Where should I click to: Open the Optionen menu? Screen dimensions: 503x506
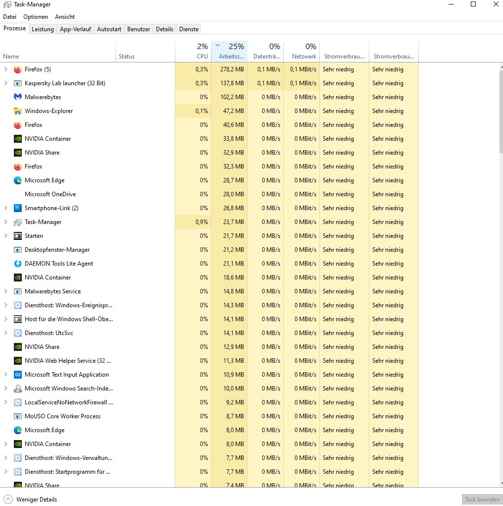[36, 17]
